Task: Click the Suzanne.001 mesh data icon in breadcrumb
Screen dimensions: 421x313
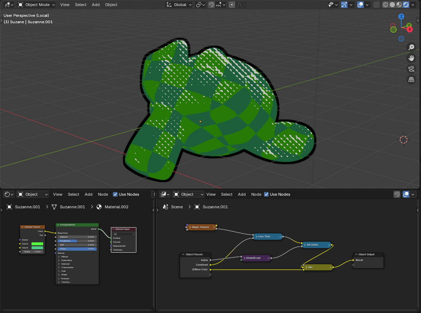Action: pos(54,207)
